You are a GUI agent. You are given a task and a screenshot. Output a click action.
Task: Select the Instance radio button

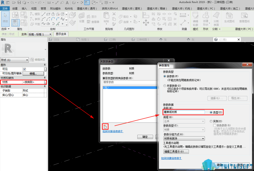click(x=211, y=121)
